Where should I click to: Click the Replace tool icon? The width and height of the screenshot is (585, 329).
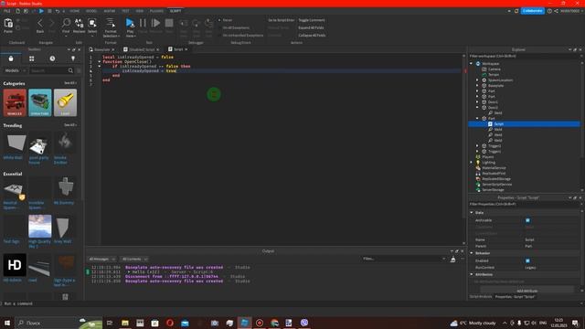tap(80, 24)
